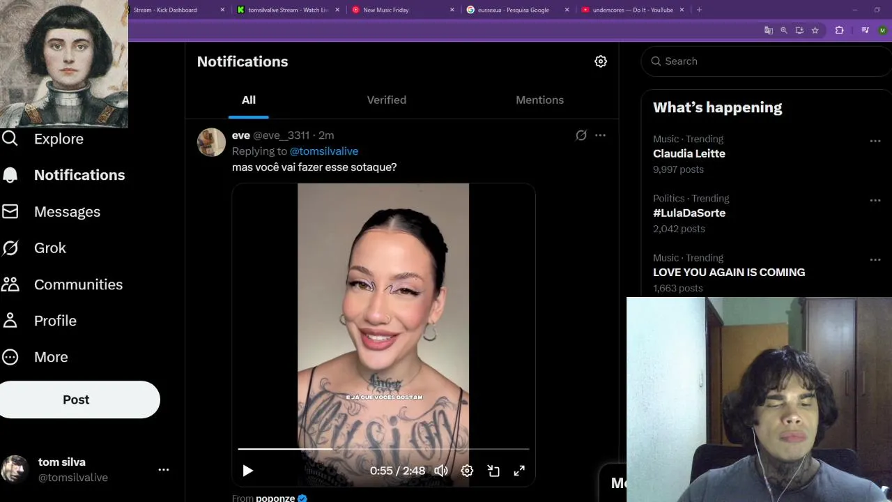Open eve's profile avatar

tap(211, 142)
